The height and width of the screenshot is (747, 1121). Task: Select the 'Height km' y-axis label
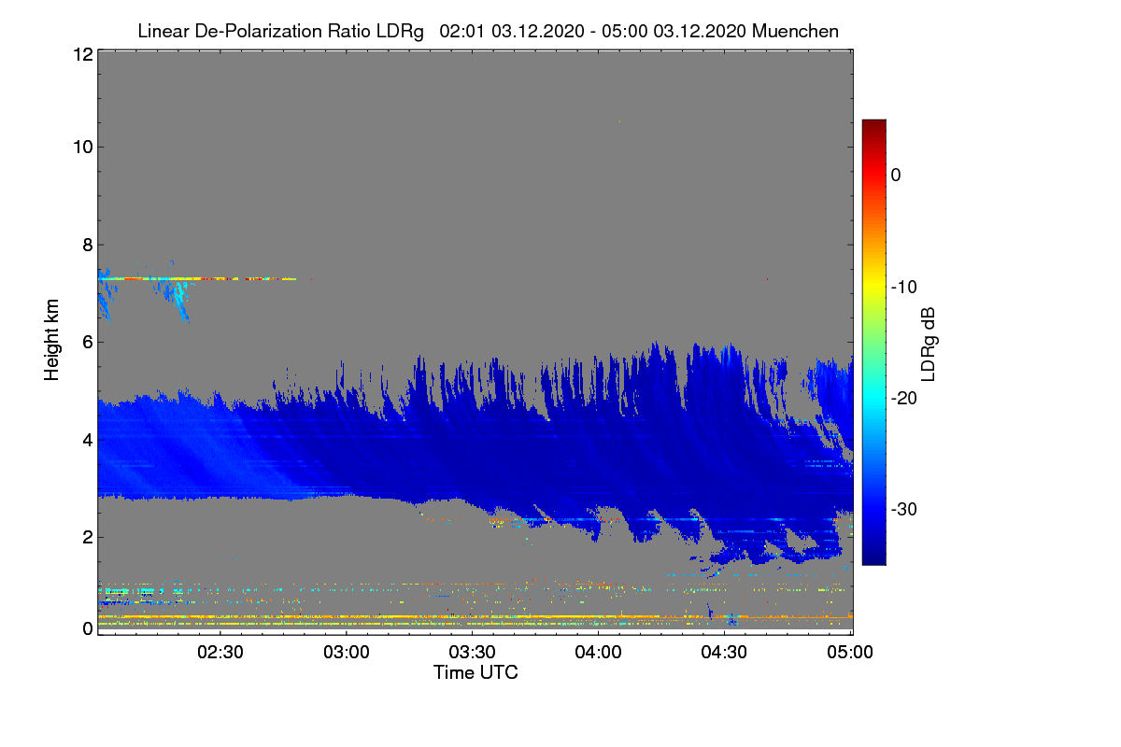point(52,341)
